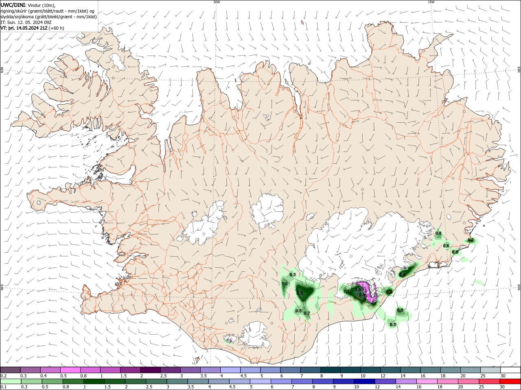Choose the hot pink 20 swatch in the bottom legend row

click(468, 381)
